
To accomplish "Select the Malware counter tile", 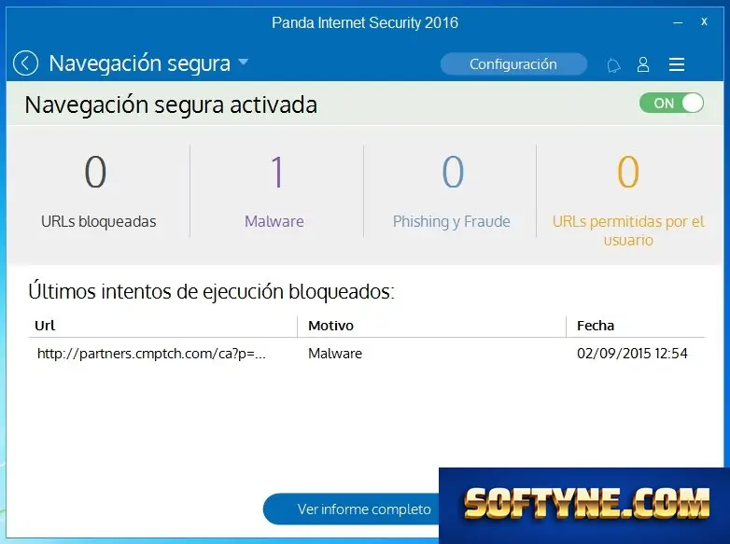I will click(x=274, y=191).
